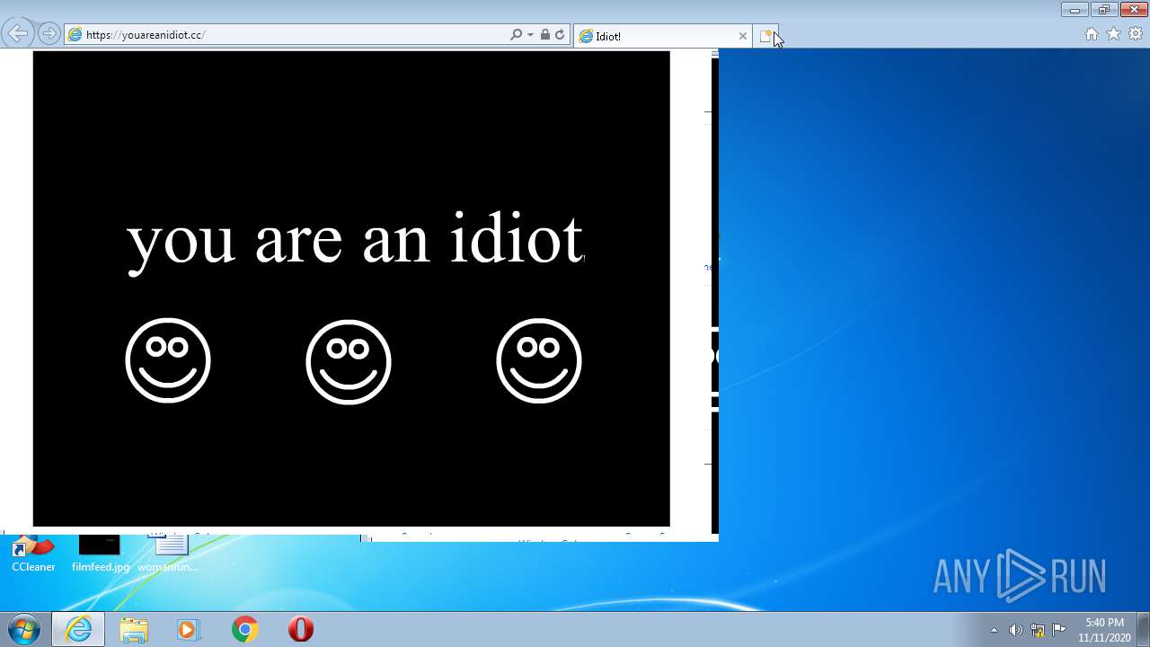Show hidden system tray icons
The image size is (1150, 647).
coord(994,630)
